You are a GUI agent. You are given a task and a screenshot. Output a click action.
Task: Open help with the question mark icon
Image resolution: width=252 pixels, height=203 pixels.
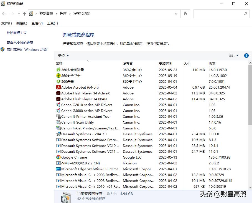click(x=246, y=56)
